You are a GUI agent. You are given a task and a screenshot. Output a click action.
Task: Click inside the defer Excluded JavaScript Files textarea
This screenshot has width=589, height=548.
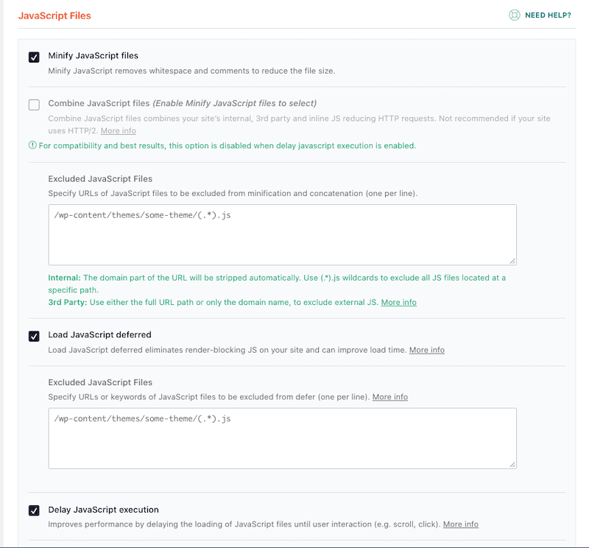[282, 438]
